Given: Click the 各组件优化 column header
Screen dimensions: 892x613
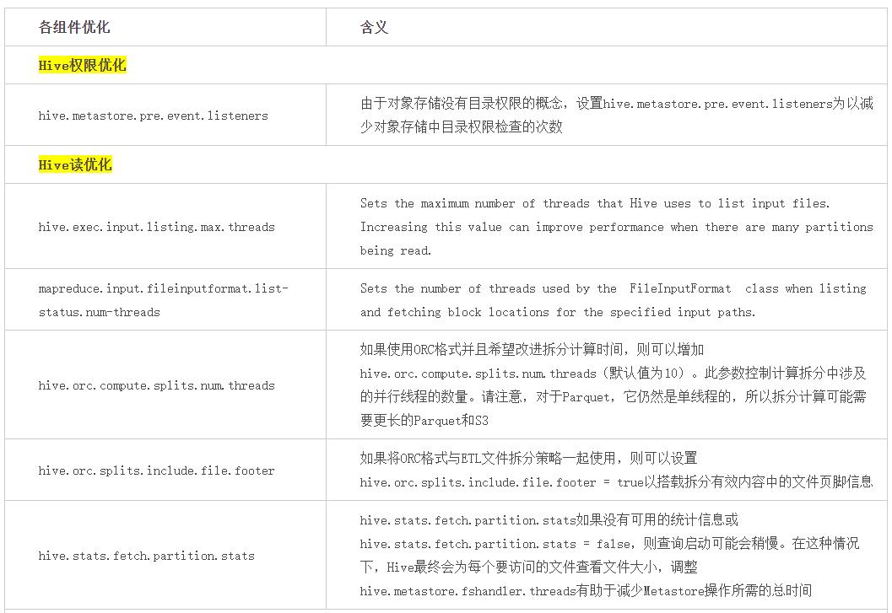Looking at the screenshot, I should pyautogui.click(x=74, y=27).
